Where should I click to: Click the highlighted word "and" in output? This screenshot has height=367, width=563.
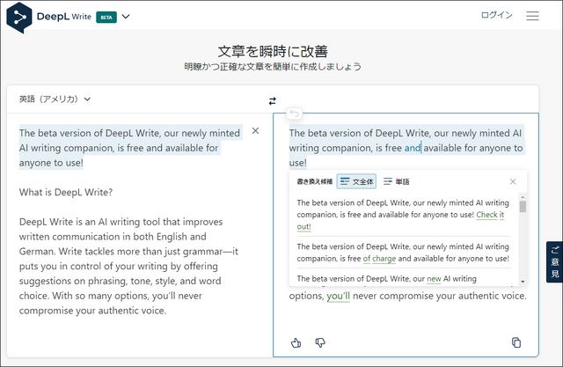(413, 148)
